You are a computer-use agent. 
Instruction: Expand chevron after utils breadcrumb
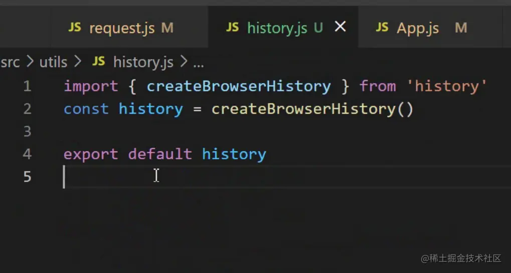pos(78,62)
